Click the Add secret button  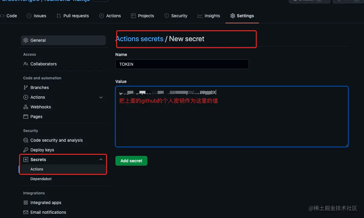click(x=131, y=161)
